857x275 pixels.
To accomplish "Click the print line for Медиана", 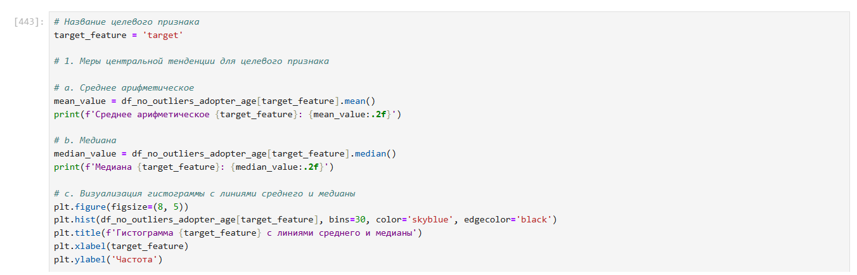I will point(194,167).
